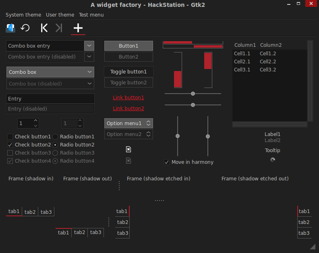319x253 pixels.
Task: Click the Entry (disabled) text field
Action: [x=50, y=109]
